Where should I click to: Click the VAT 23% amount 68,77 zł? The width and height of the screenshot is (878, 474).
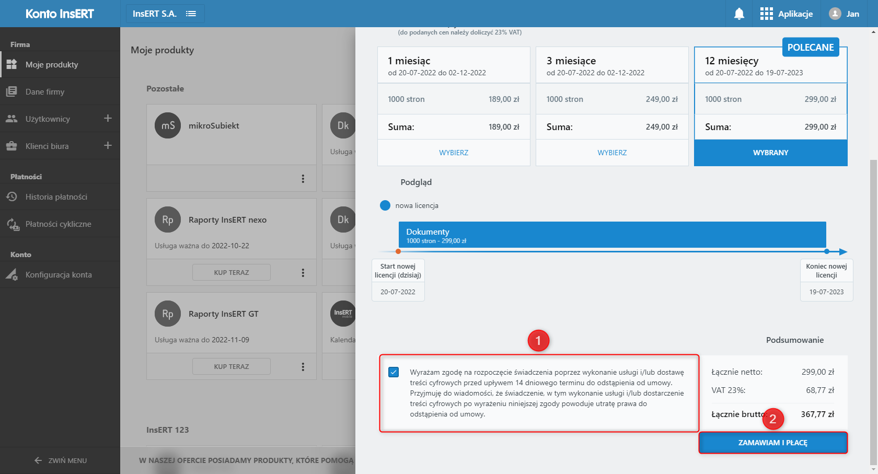820,390
